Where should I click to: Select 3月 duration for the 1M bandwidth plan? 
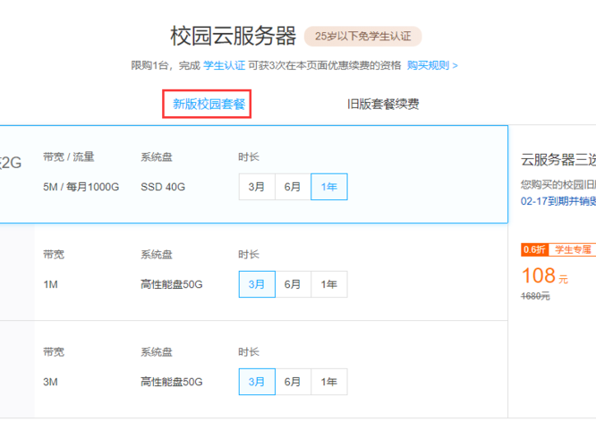[x=257, y=284]
